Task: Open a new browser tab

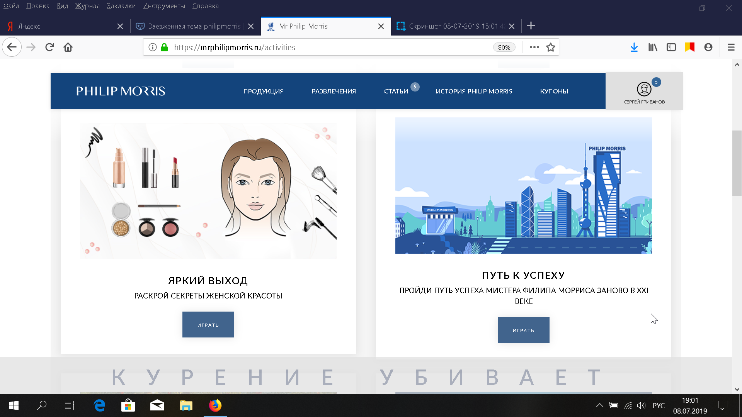Action: (531, 26)
